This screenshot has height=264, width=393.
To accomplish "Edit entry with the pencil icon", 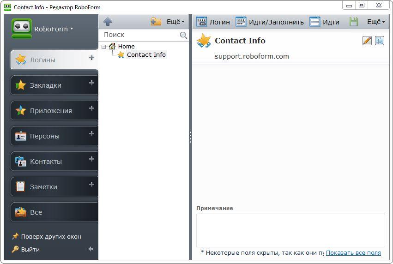I will click(x=367, y=40).
